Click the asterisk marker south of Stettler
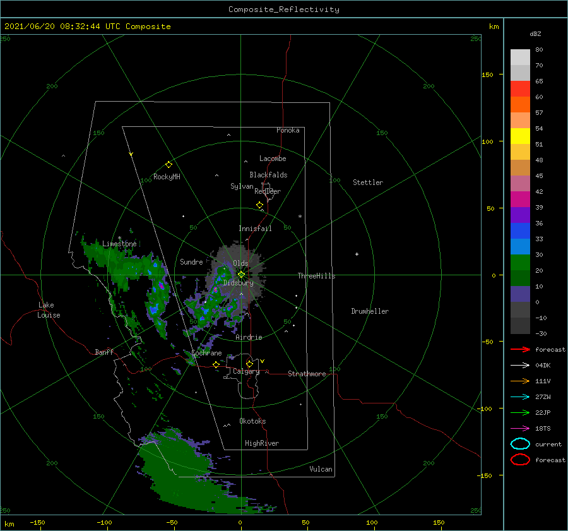Screen dimensions: 568x531 pos(300,217)
